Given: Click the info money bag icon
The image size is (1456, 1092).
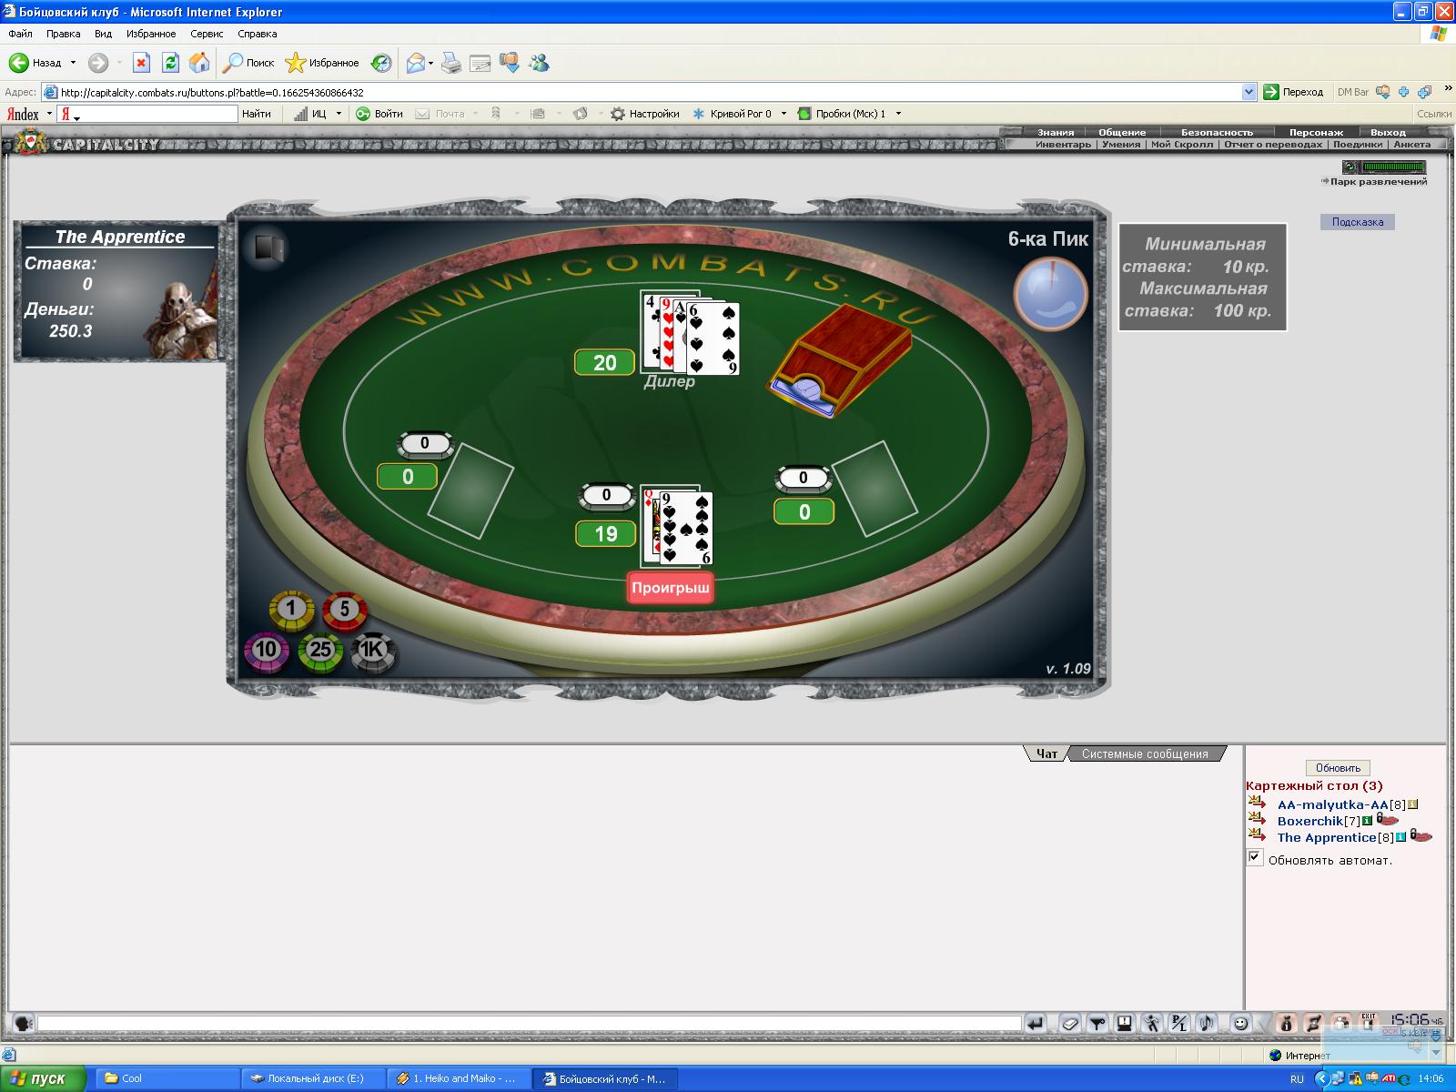Looking at the screenshot, I should (1286, 1023).
